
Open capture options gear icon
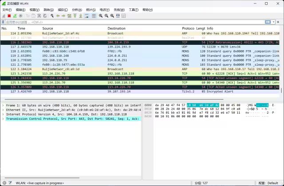[x=21, y=16]
